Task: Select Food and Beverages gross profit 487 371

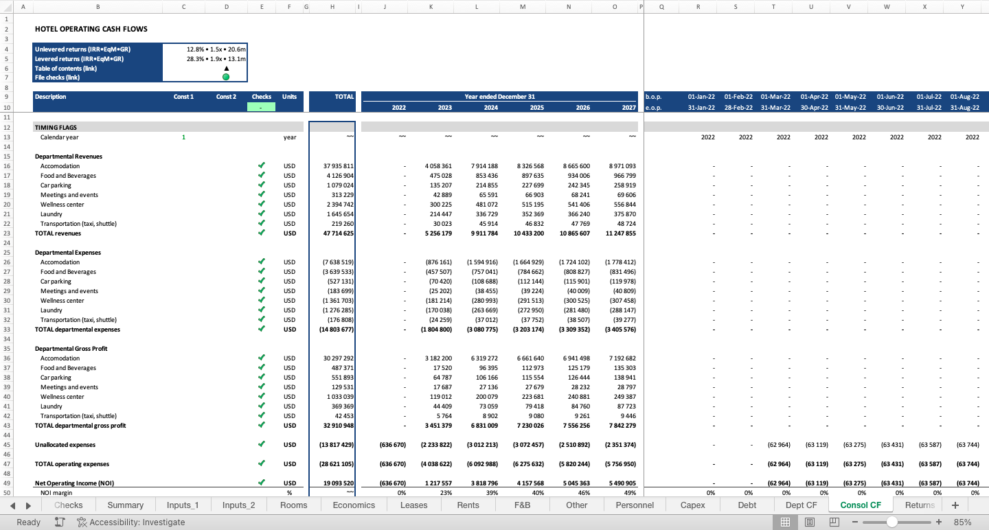Action: click(332, 368)
